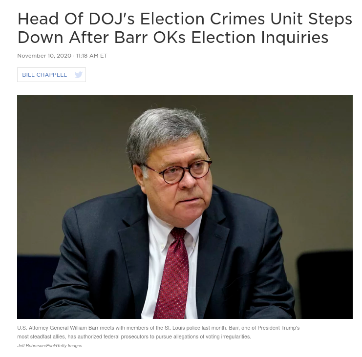362x357 pixels.
Task: Click the 'Jeff Roberson/Pool/Getty Images' photo credit
Action: tap(50, 346)
